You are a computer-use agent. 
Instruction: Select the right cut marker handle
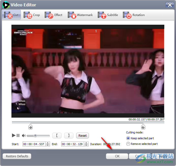(143, 127)
